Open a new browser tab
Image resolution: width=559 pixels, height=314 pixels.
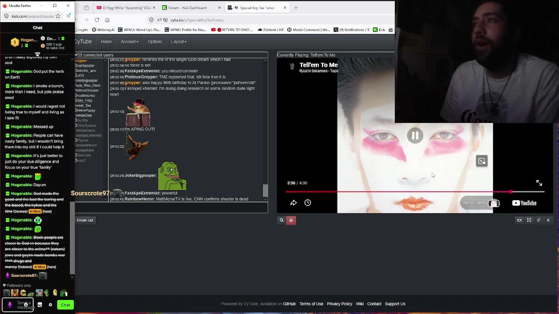coord(296,7)
